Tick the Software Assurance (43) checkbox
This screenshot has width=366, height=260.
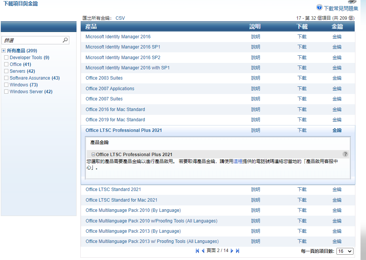tap(6, 78)
